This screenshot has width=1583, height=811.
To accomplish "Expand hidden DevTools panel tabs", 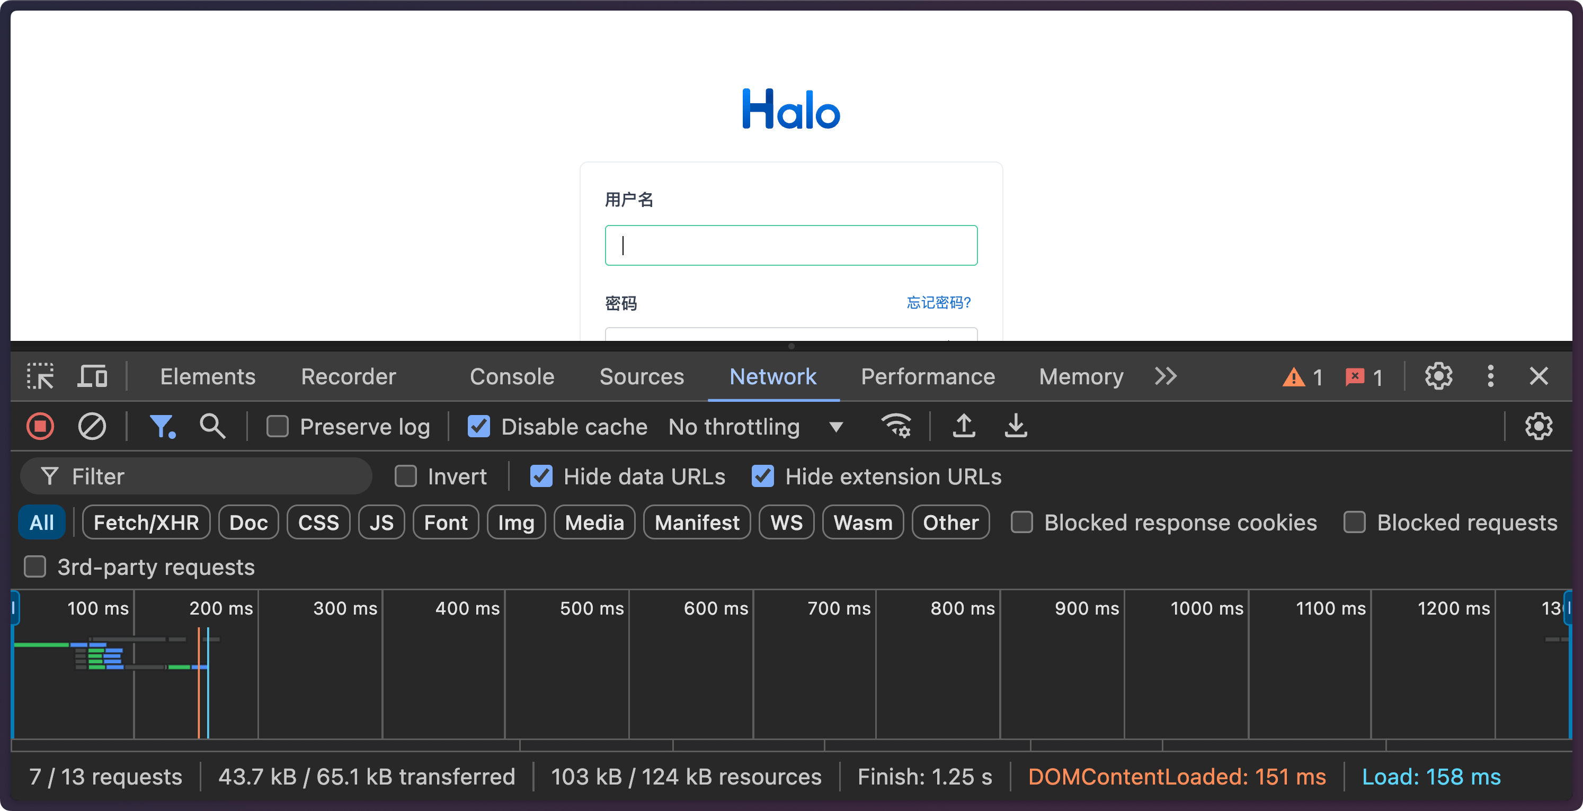I will pyautogui.click(x=1165, y=376).
